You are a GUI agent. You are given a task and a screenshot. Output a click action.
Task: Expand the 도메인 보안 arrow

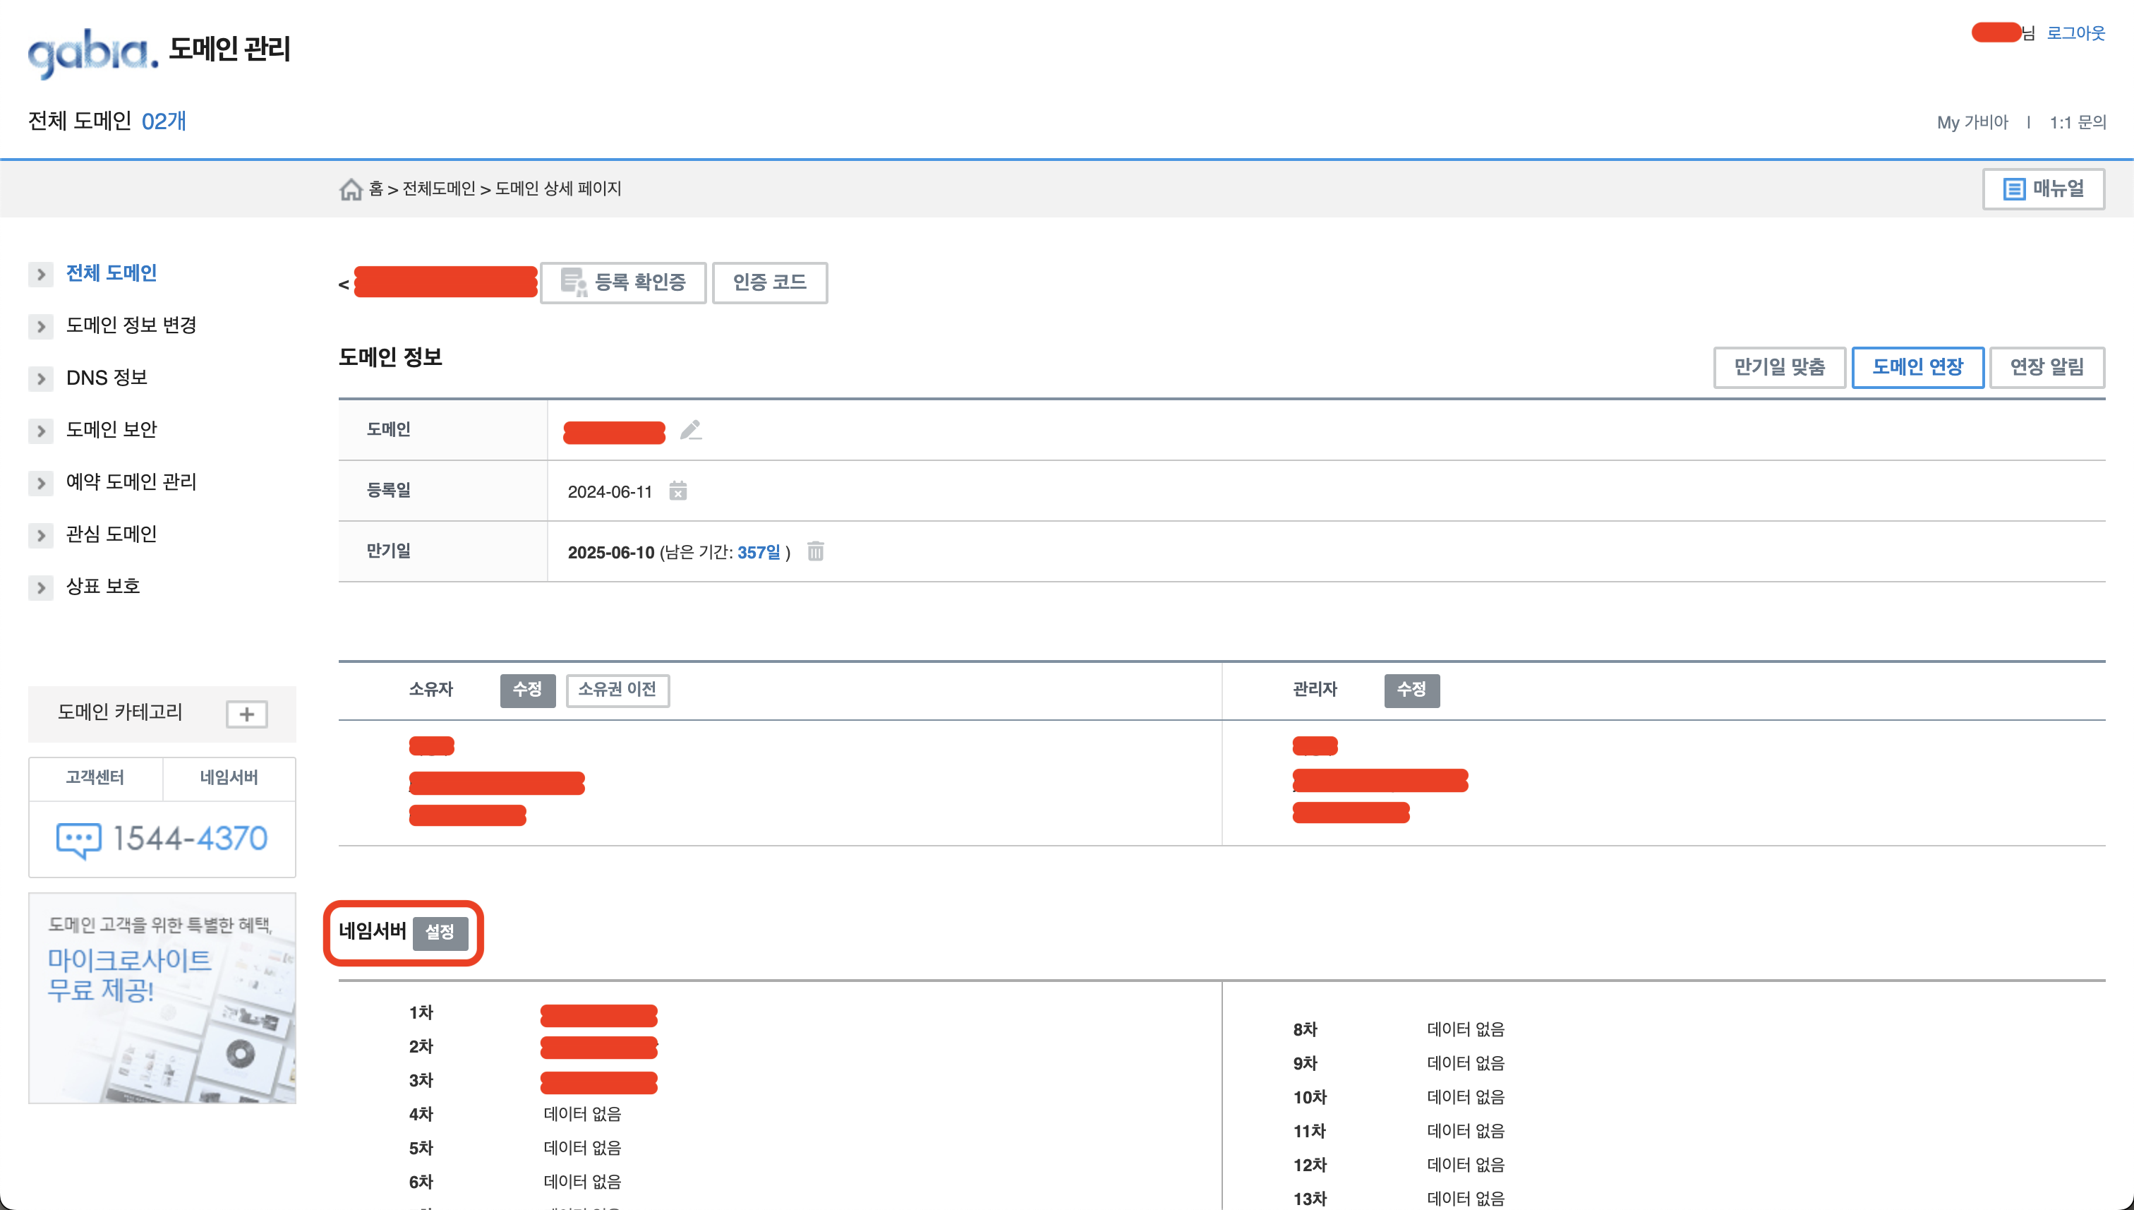(41, 431)
